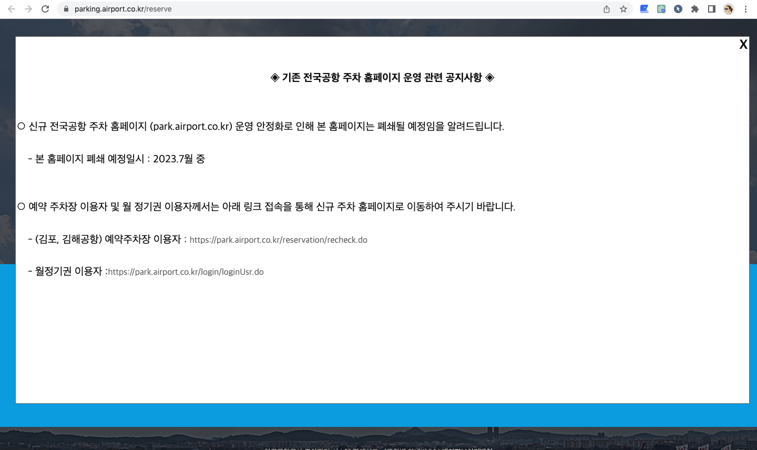Click the forward navigation arrow
757x450 pixels.
[x=27, y=8]
